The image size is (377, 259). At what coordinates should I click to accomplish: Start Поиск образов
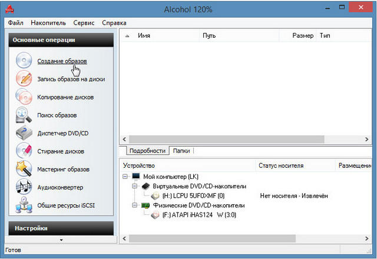(57, 115)
